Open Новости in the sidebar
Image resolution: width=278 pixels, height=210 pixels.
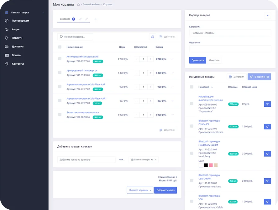coord(17,38)
